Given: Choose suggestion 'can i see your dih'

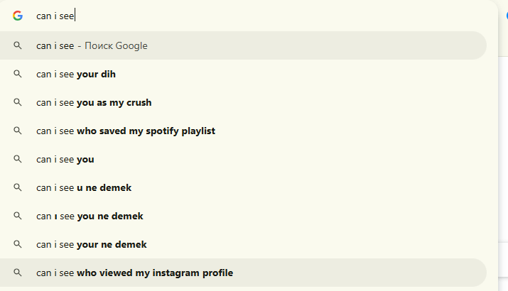Looking at the screenshot, I should pos(243,74).
